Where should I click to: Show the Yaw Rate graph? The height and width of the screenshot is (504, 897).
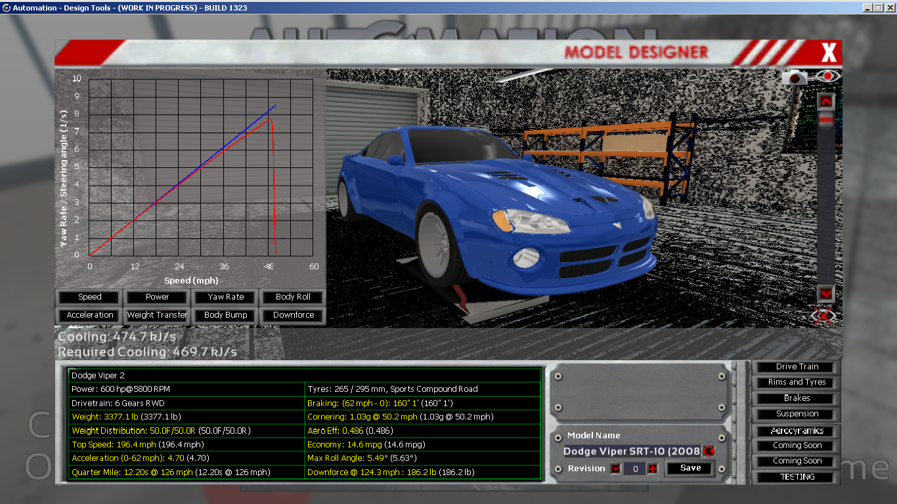click(225, 297)
